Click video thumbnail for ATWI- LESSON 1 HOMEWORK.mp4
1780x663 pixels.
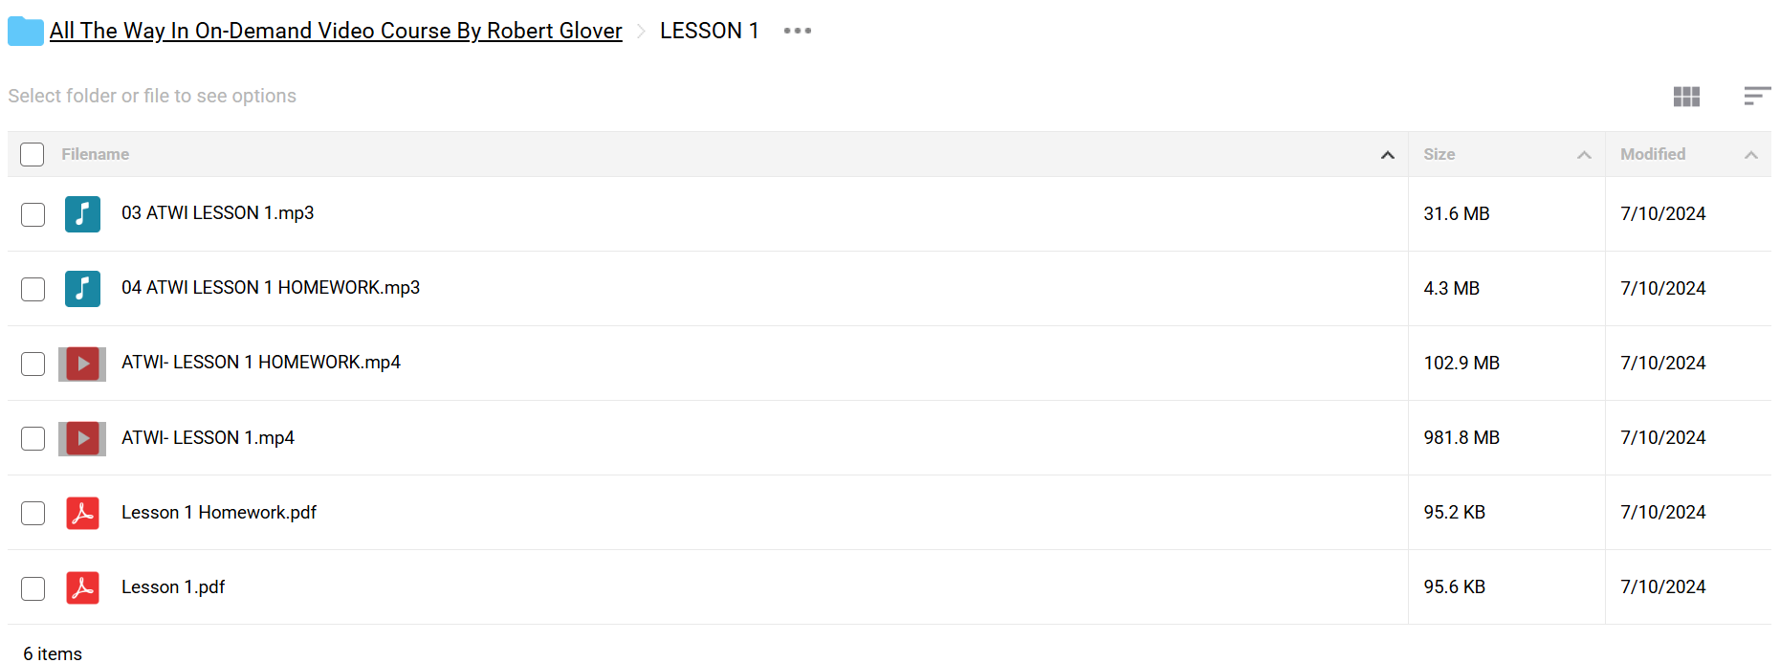83,364
